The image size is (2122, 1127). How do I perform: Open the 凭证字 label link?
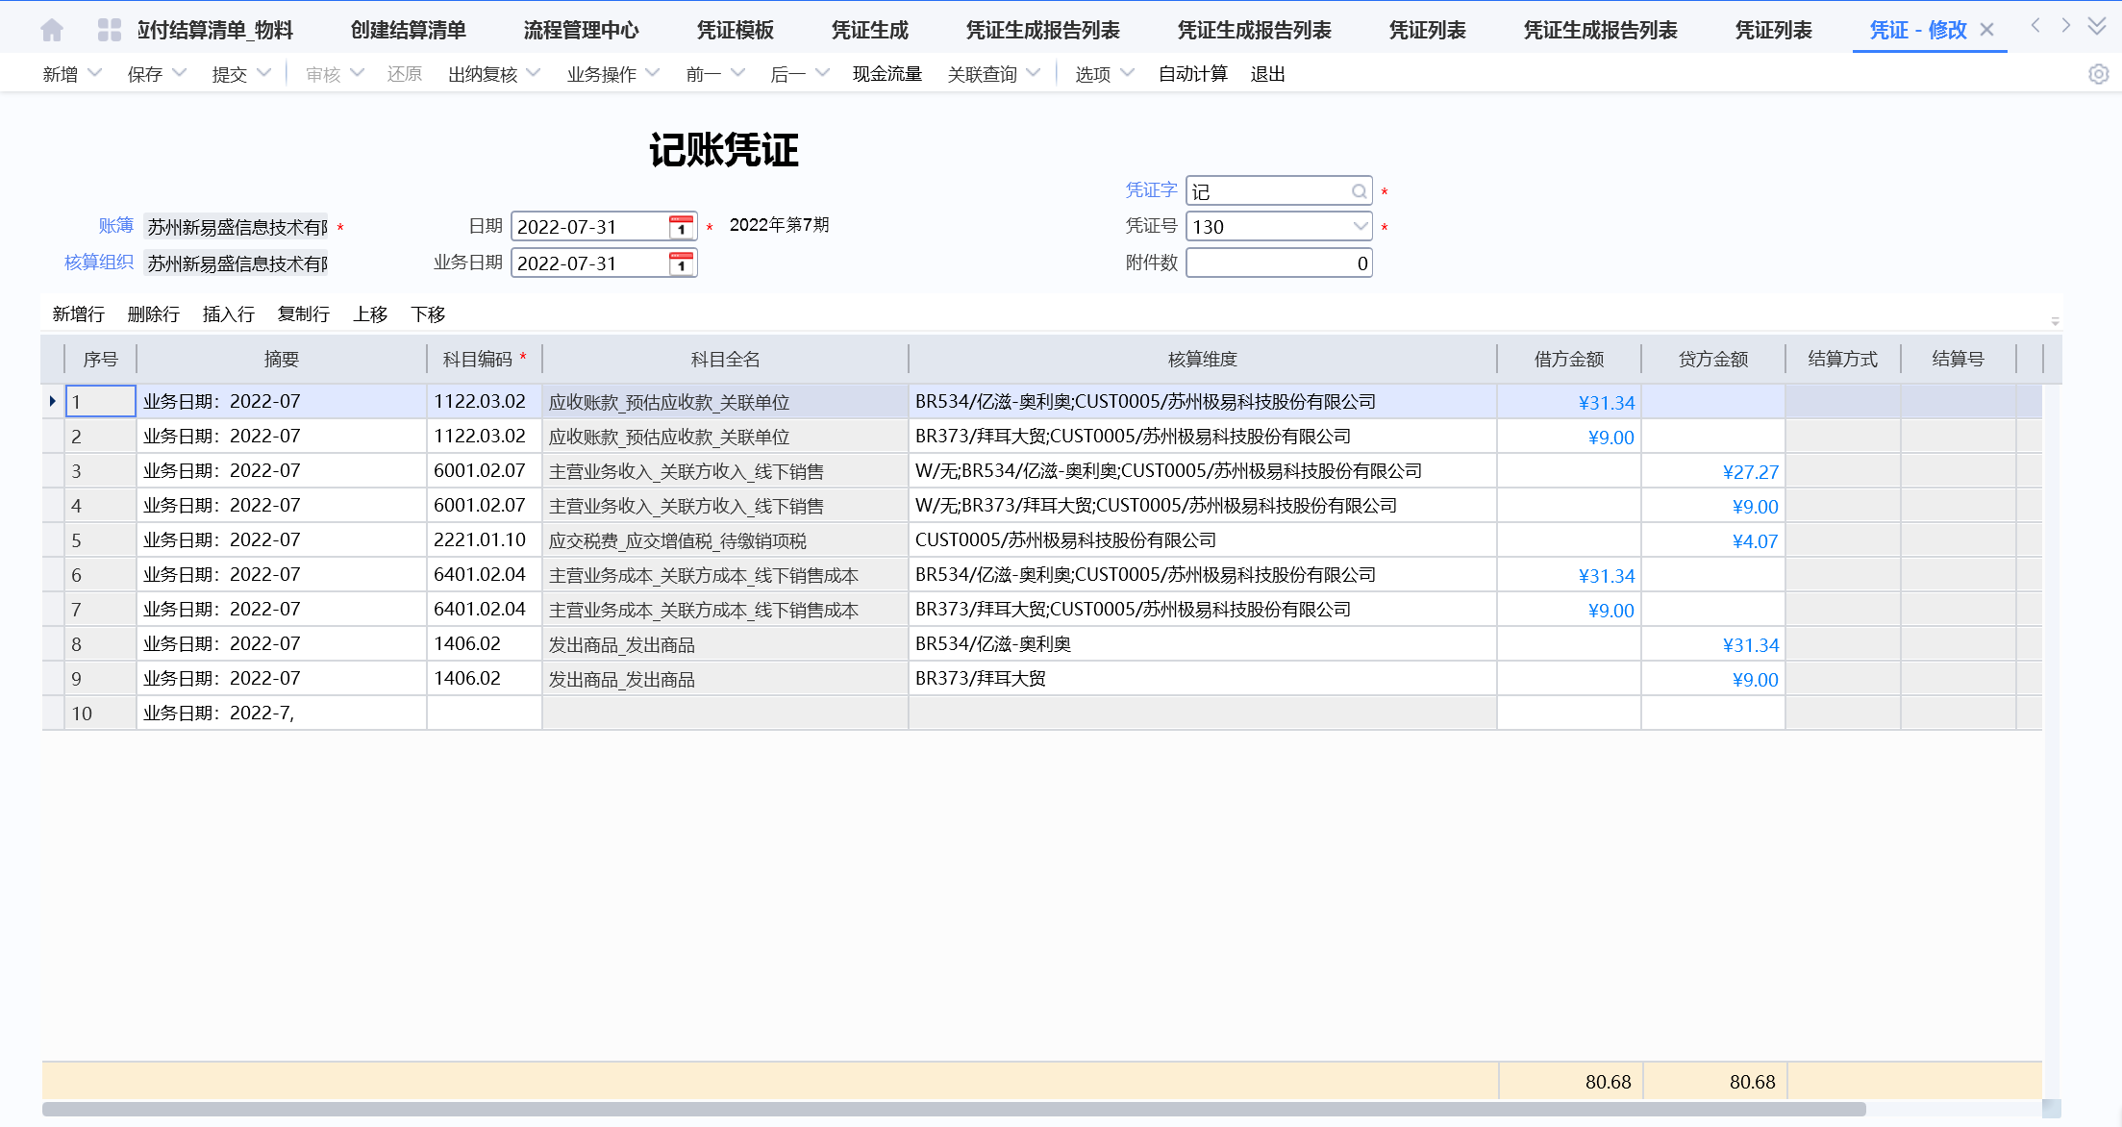(x=1151, y=190)
